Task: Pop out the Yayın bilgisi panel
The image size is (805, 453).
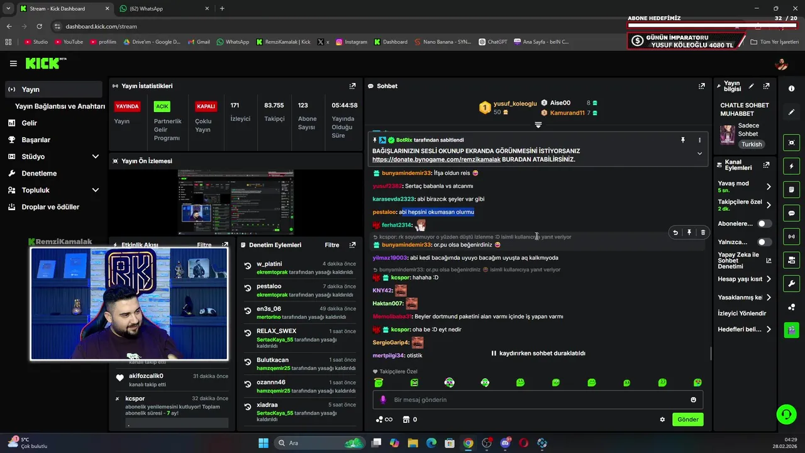Action: click(x=766, y=86)
